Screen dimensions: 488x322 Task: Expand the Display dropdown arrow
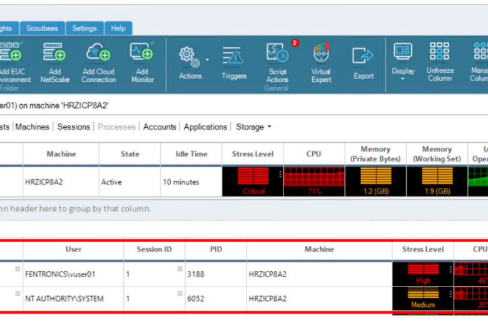click(x=403, y=79)
